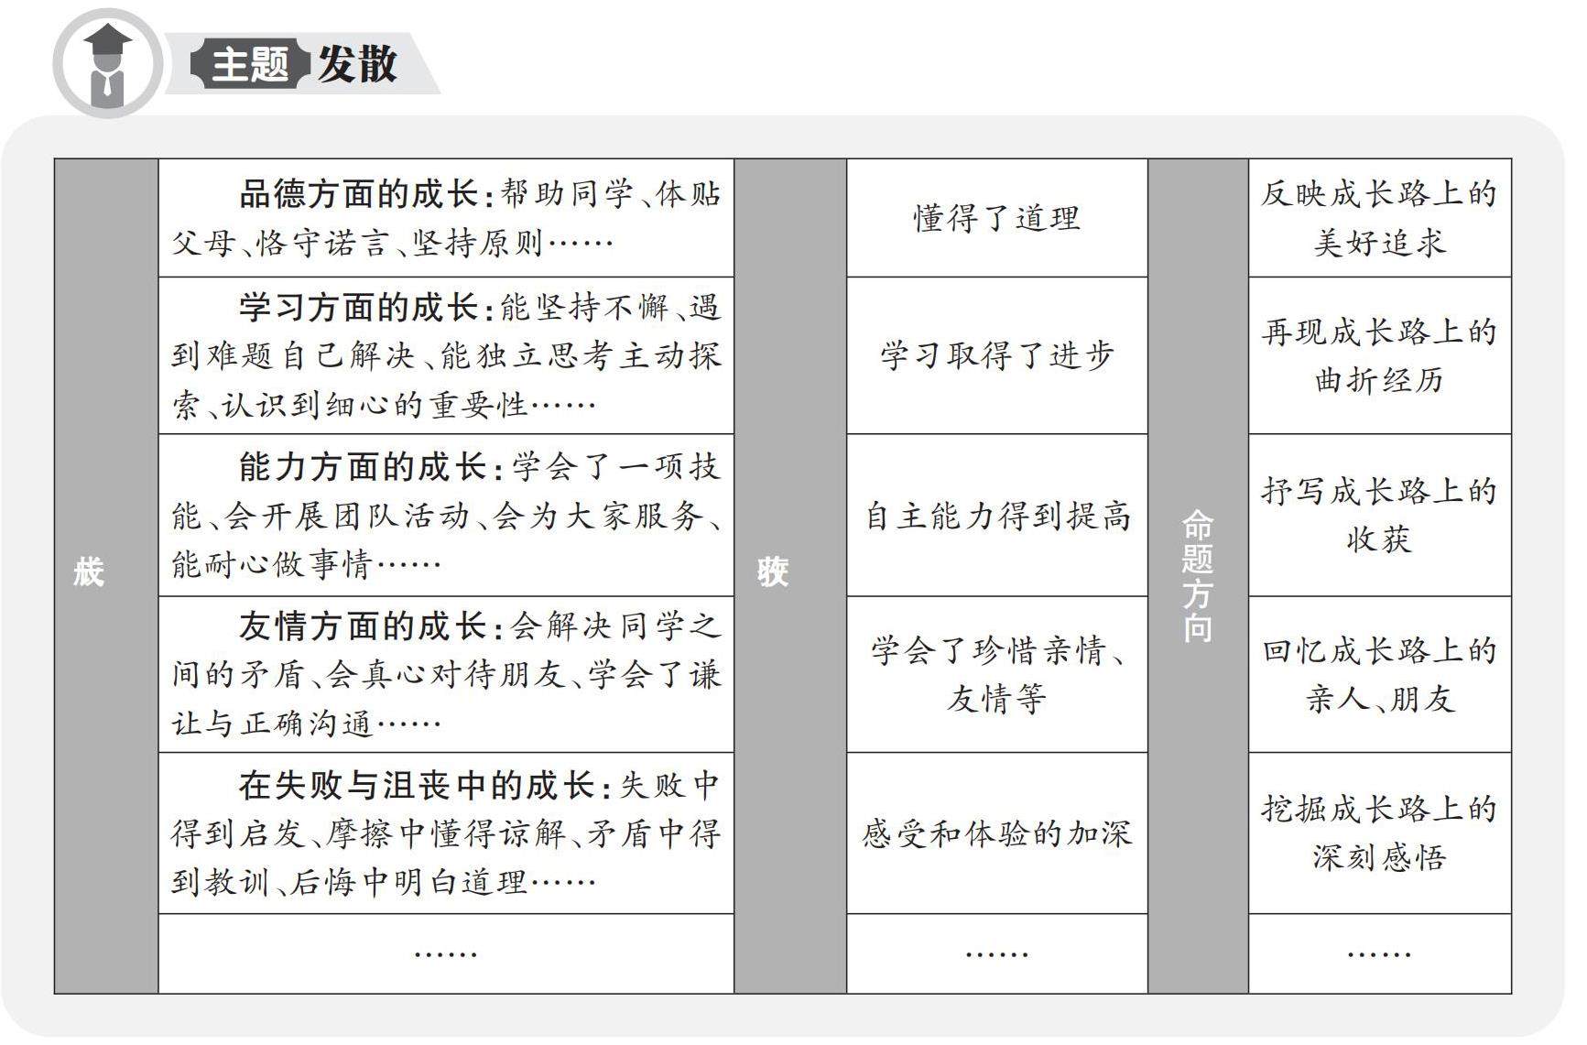Click the 自主能力得到提高 cell

click(997, 516)
